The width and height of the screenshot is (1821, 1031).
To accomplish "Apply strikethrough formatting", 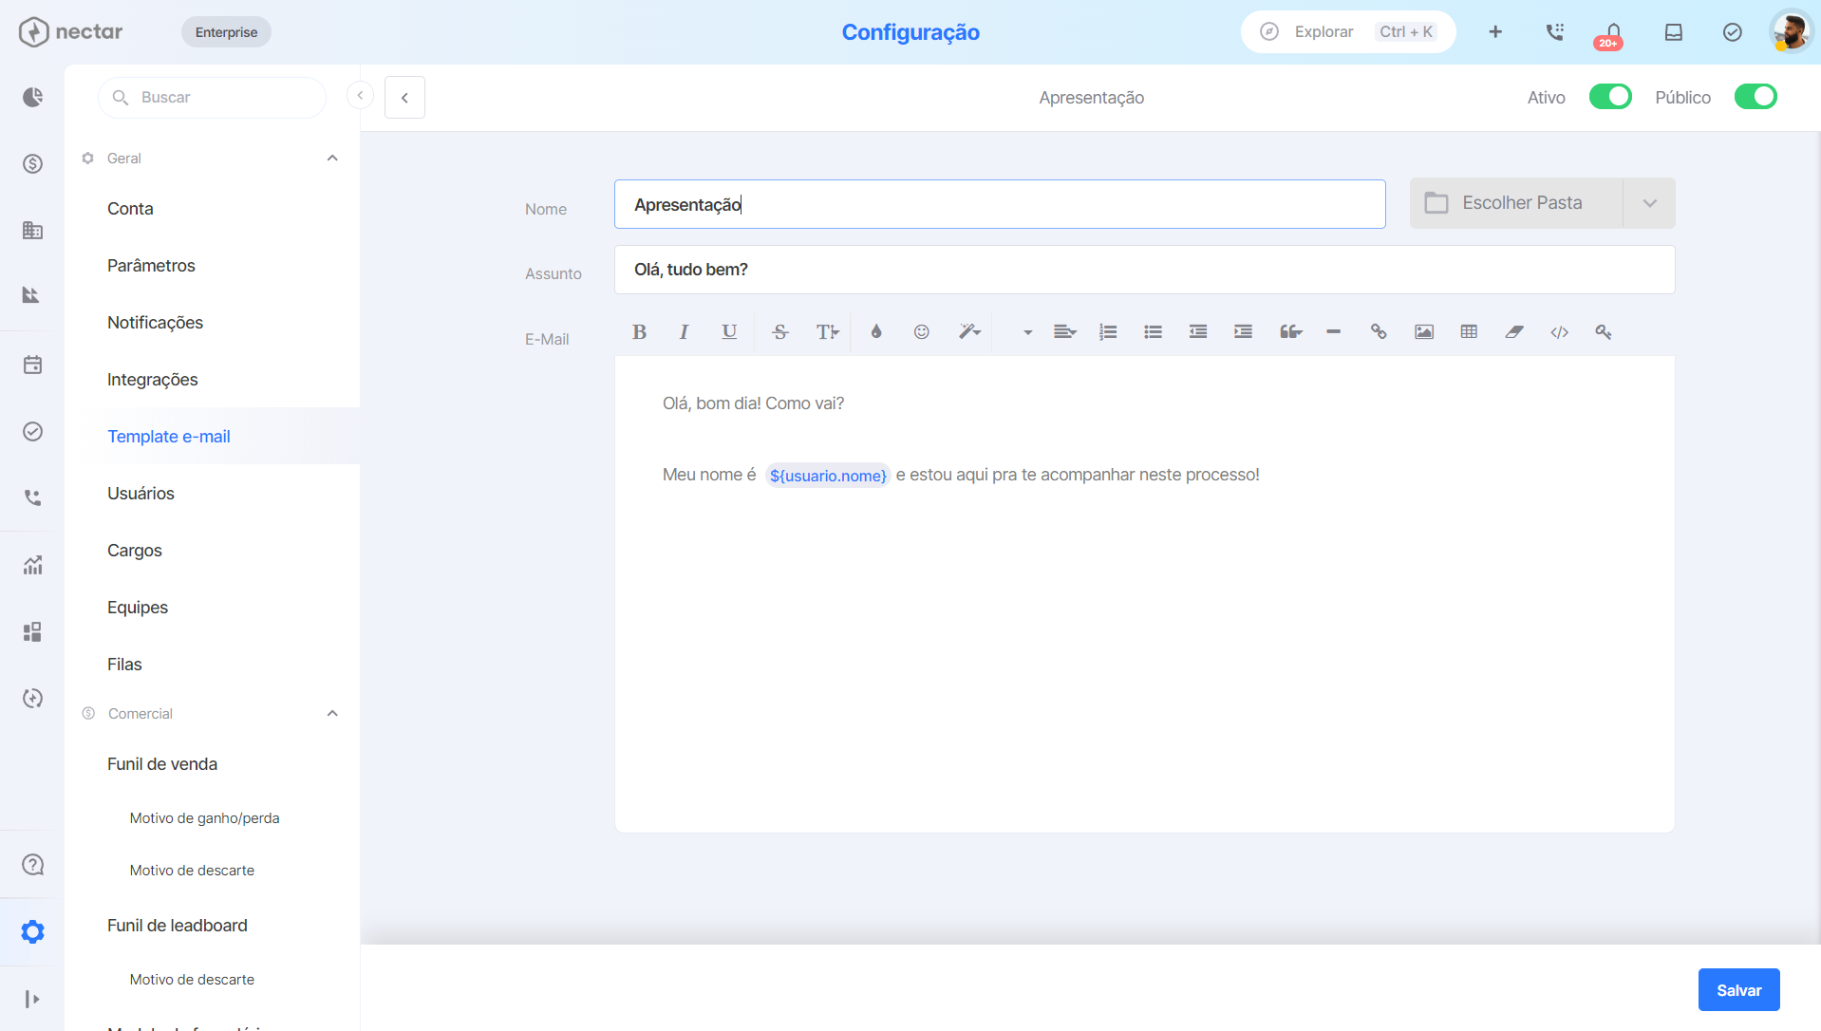I will pyautogui.click(x=780, y=331).
